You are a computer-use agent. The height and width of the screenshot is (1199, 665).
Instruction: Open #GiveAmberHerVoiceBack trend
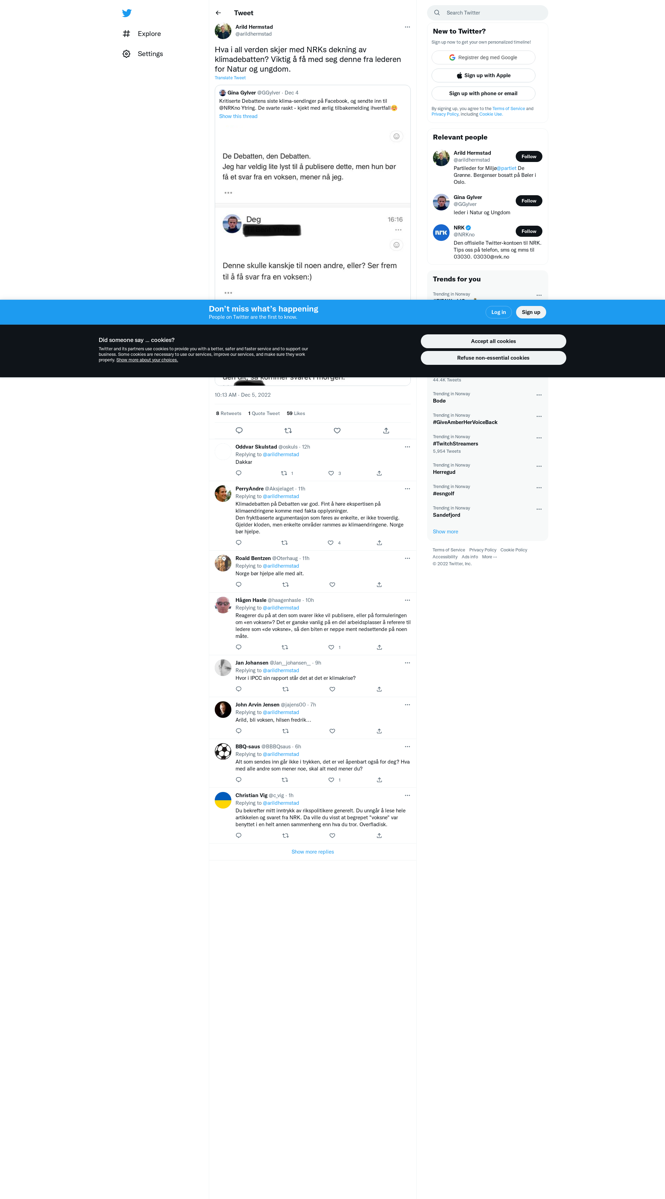point(487,419)
